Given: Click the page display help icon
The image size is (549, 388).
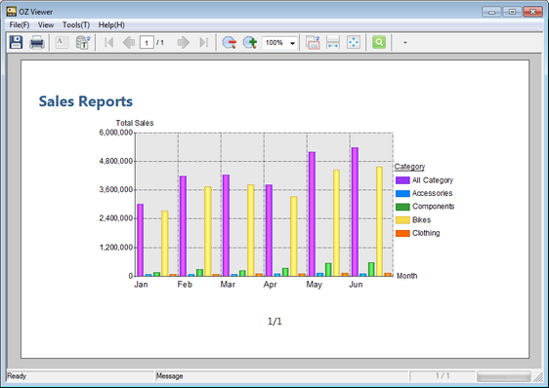Looking at the screenshot, I should coord(313,42).
